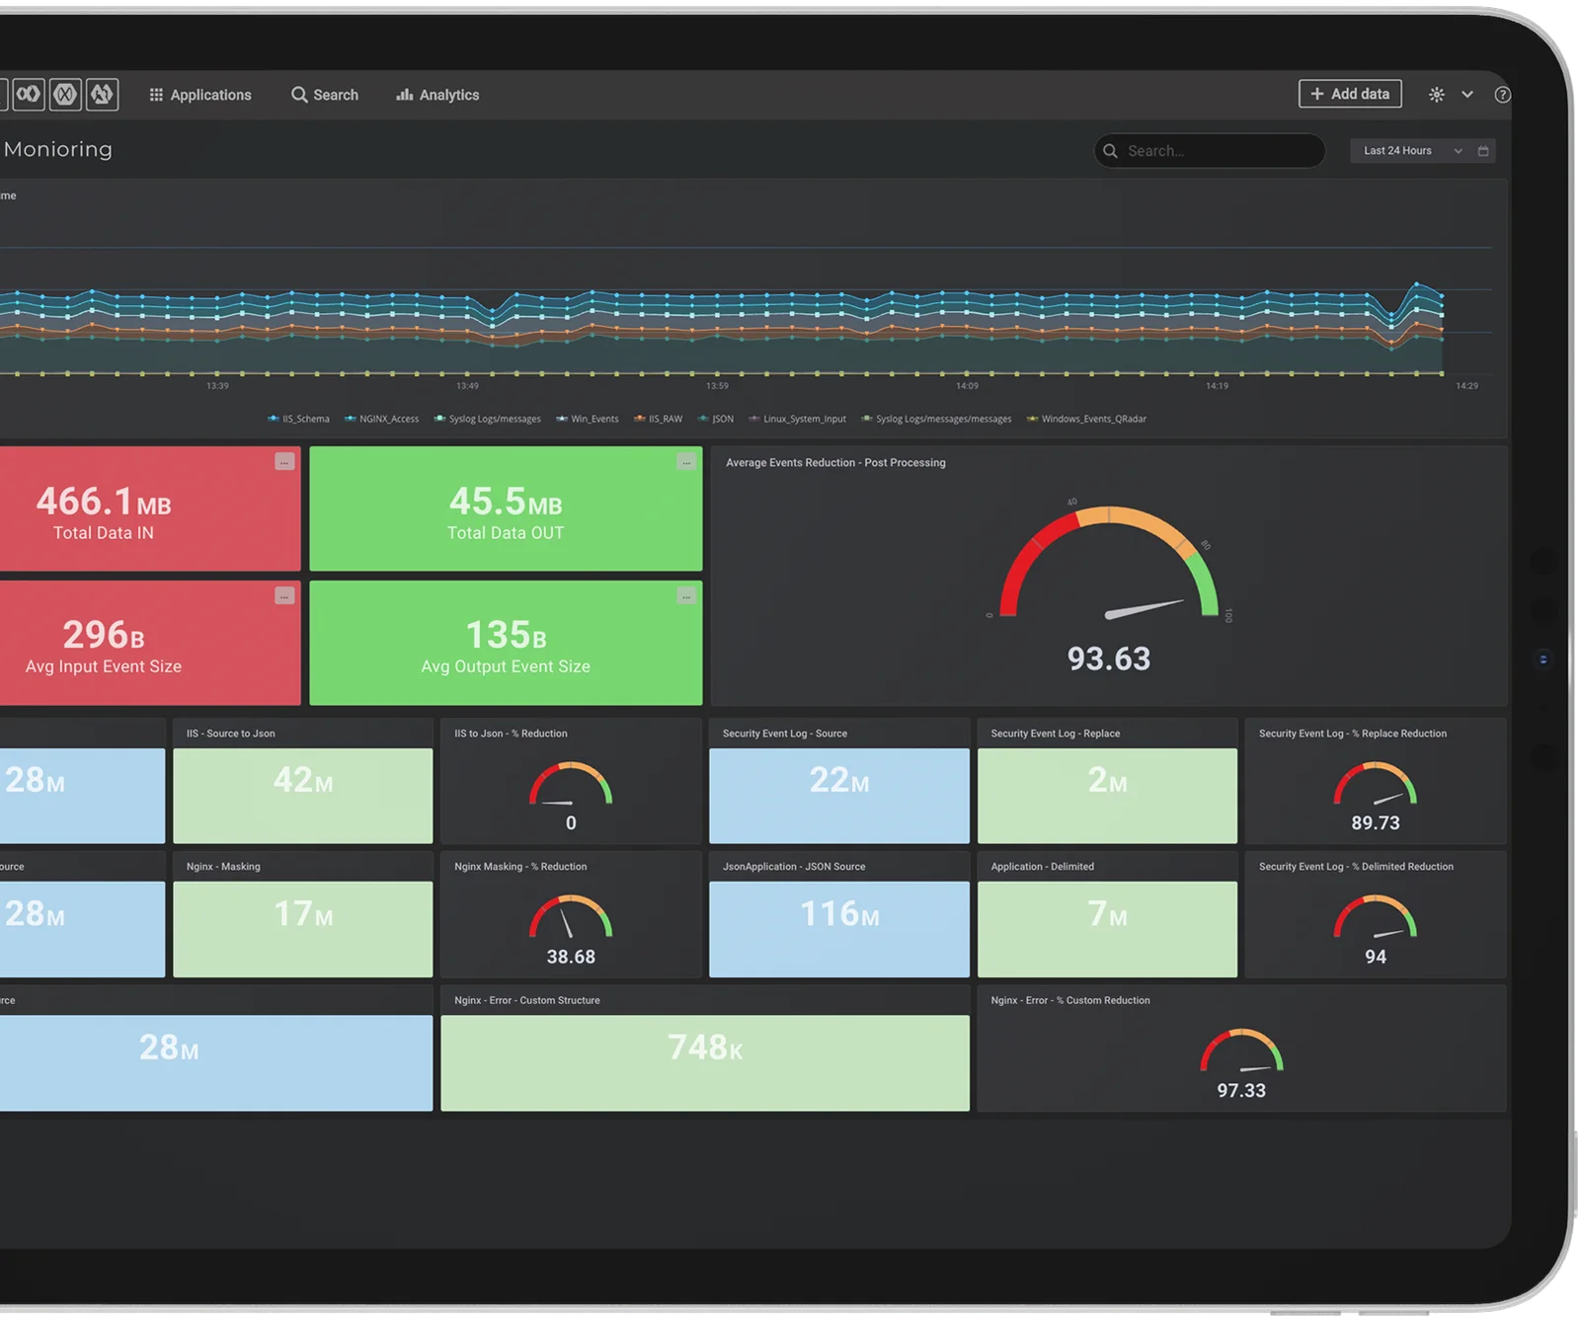This screenshot has height=1319, width=1580.
Task: Click the 94 Delimited Reduction gauge value
Action: click(x=1376, y=957)
